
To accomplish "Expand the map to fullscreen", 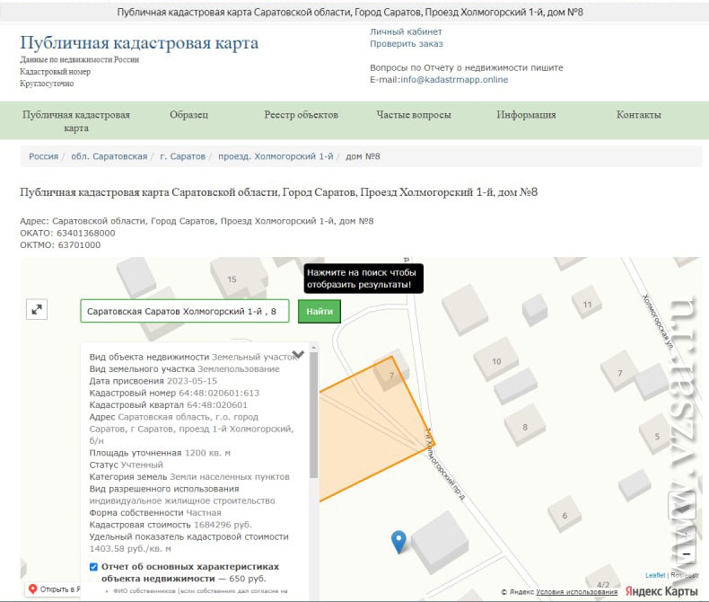I will pos(37,309).
